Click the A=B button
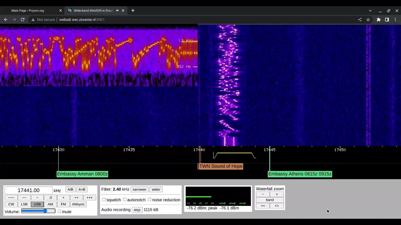 (82, 189)
